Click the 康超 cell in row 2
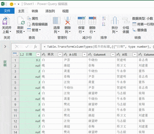Screen dimensions: 154x134 [75, 66]
